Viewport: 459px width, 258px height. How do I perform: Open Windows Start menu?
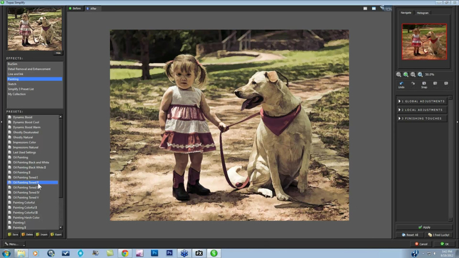click(x=6, y=253)
